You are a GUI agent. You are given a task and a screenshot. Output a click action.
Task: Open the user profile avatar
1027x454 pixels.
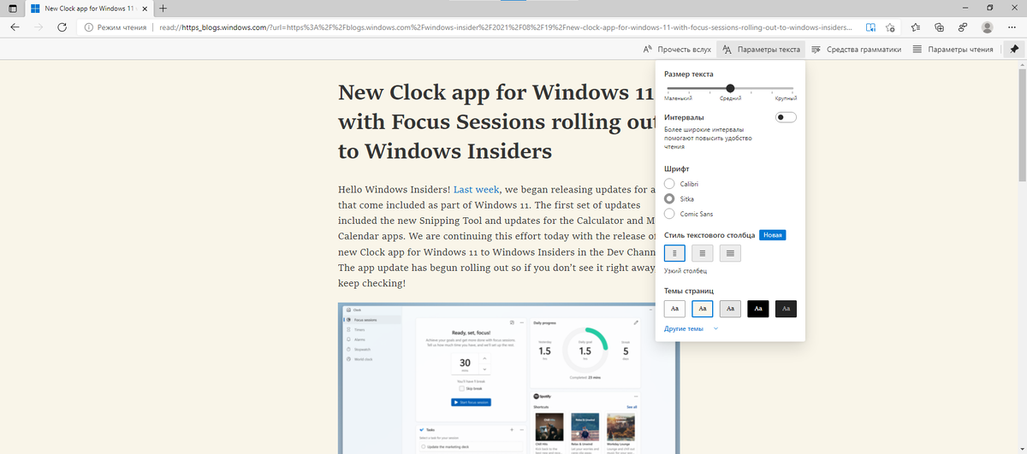tap(987, 27)
